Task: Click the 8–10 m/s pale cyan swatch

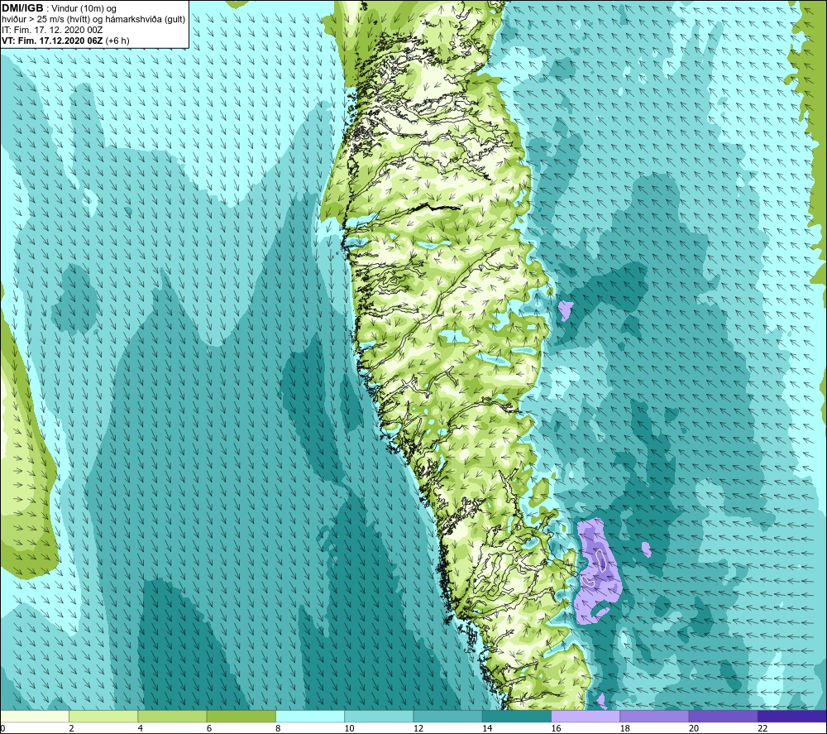Action: [x=310, y=716]
